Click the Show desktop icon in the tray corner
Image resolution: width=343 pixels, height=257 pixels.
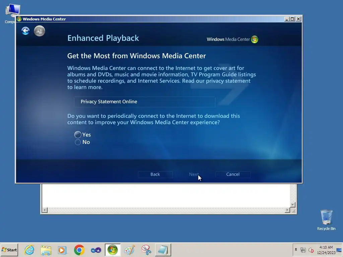pos(339,250)
